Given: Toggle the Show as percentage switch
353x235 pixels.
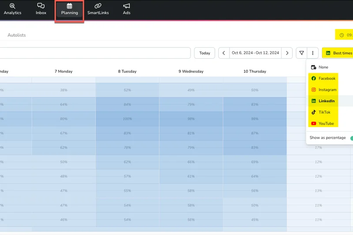Looking at the screenshot, I should click(351, 138).
